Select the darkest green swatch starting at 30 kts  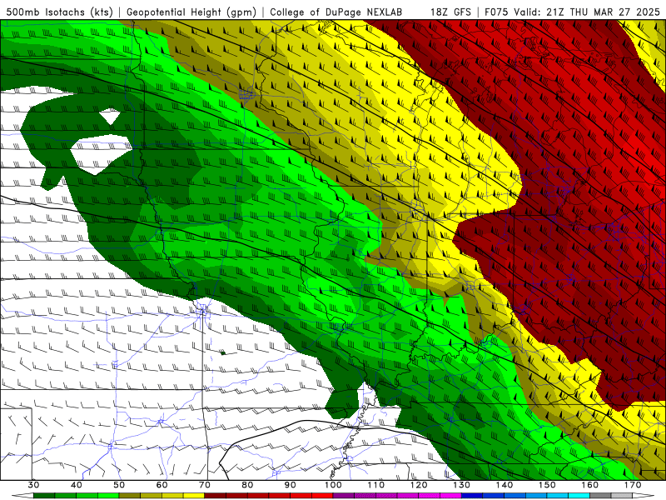coord(44,496)
